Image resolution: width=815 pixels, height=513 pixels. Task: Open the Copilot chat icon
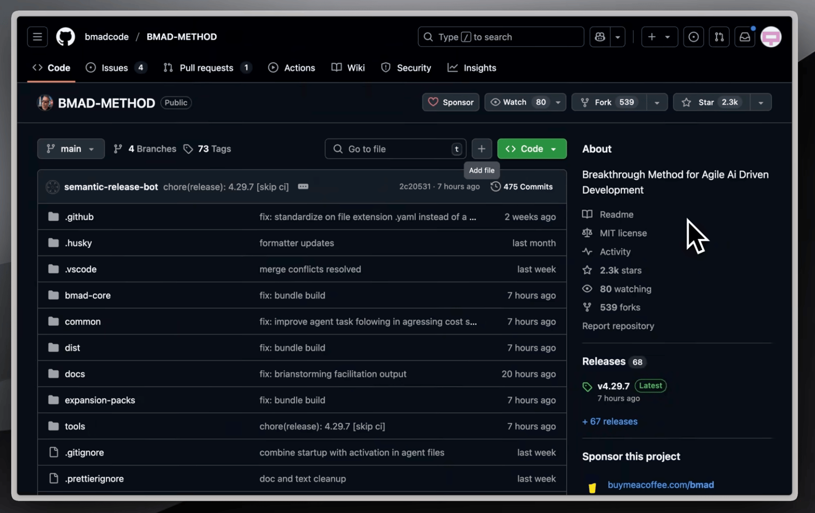point(600,37)
